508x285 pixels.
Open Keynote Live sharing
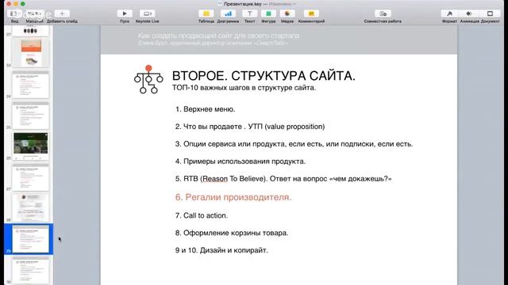tap(148, 13)
